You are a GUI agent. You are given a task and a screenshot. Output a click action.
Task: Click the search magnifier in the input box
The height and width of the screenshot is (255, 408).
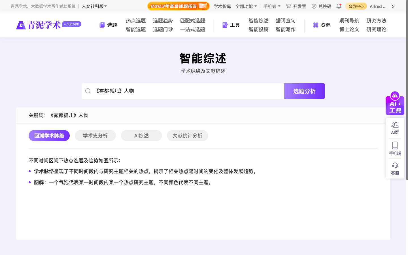point(88,91)
